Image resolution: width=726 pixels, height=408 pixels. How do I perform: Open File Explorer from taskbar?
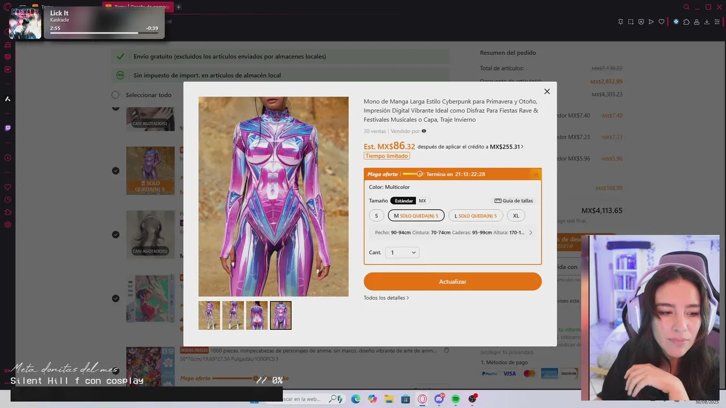pos(389,399)
